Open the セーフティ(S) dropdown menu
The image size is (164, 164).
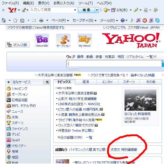pos(85,20)
